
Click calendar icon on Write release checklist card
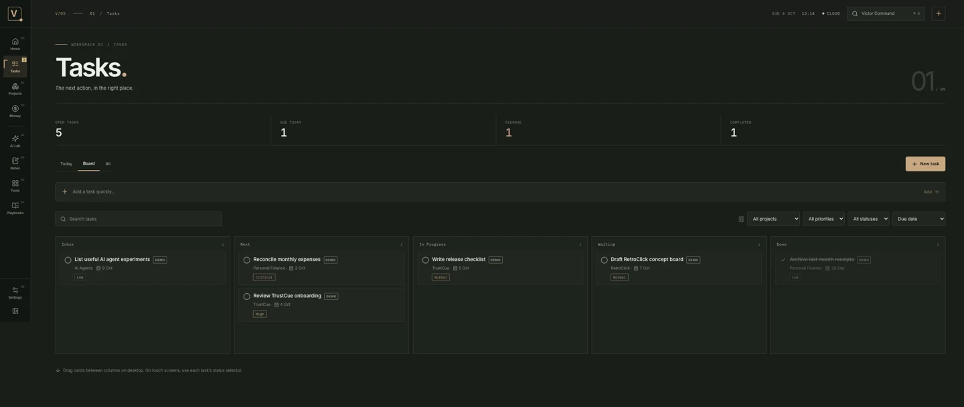(455, 268)
